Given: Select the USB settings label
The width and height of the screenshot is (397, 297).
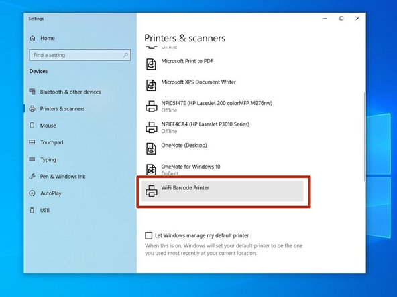Looking at the screenshot, I should (x=45, y=210).
